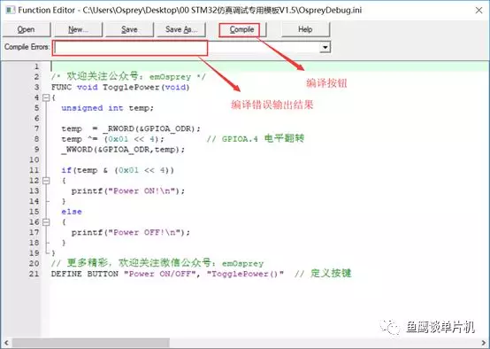This screenshot has height=349, width=490.
Task: Place cursor on the DEFINE BUTTON line
Action: [x=201, y=274]
